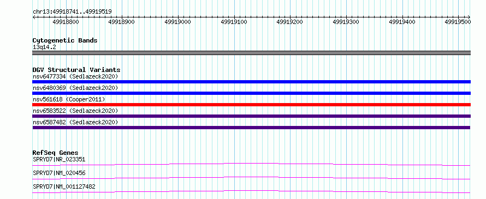Click the magenta intron line of NM_020456
This screenshot has width=486, height=199.
click(x=251, y=178)
